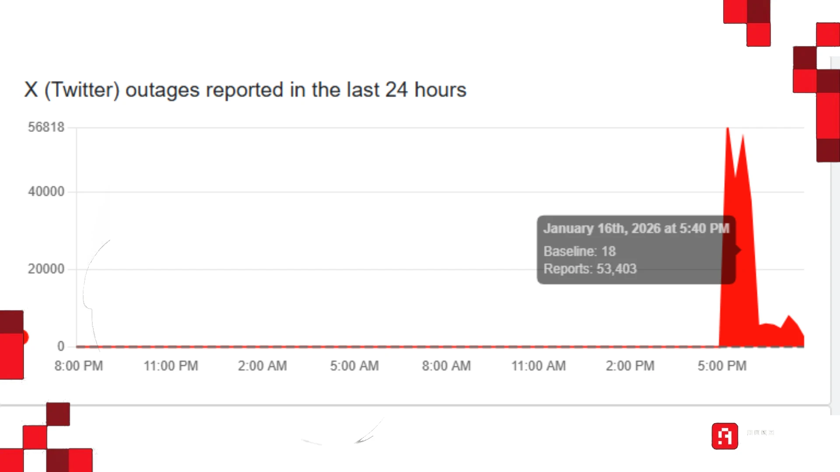Viewport: 840px width, 472px height.
Task: Select the 8:00 AM x-axis label
Action: click(x=446, y=366)
